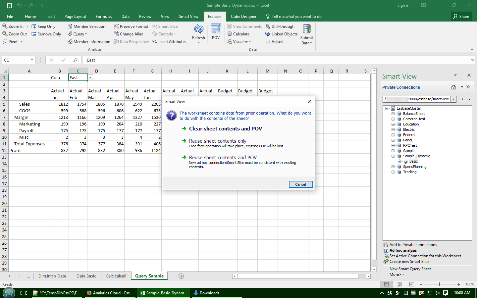Expand the Sample tree node
The height and width of the screenshot is (298, 477).
coord(393,151)
